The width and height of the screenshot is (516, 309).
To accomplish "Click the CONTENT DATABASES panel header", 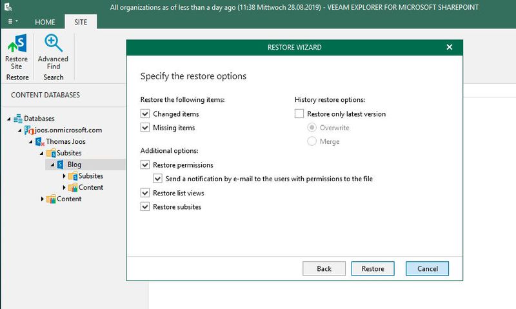I will (45, 95).
